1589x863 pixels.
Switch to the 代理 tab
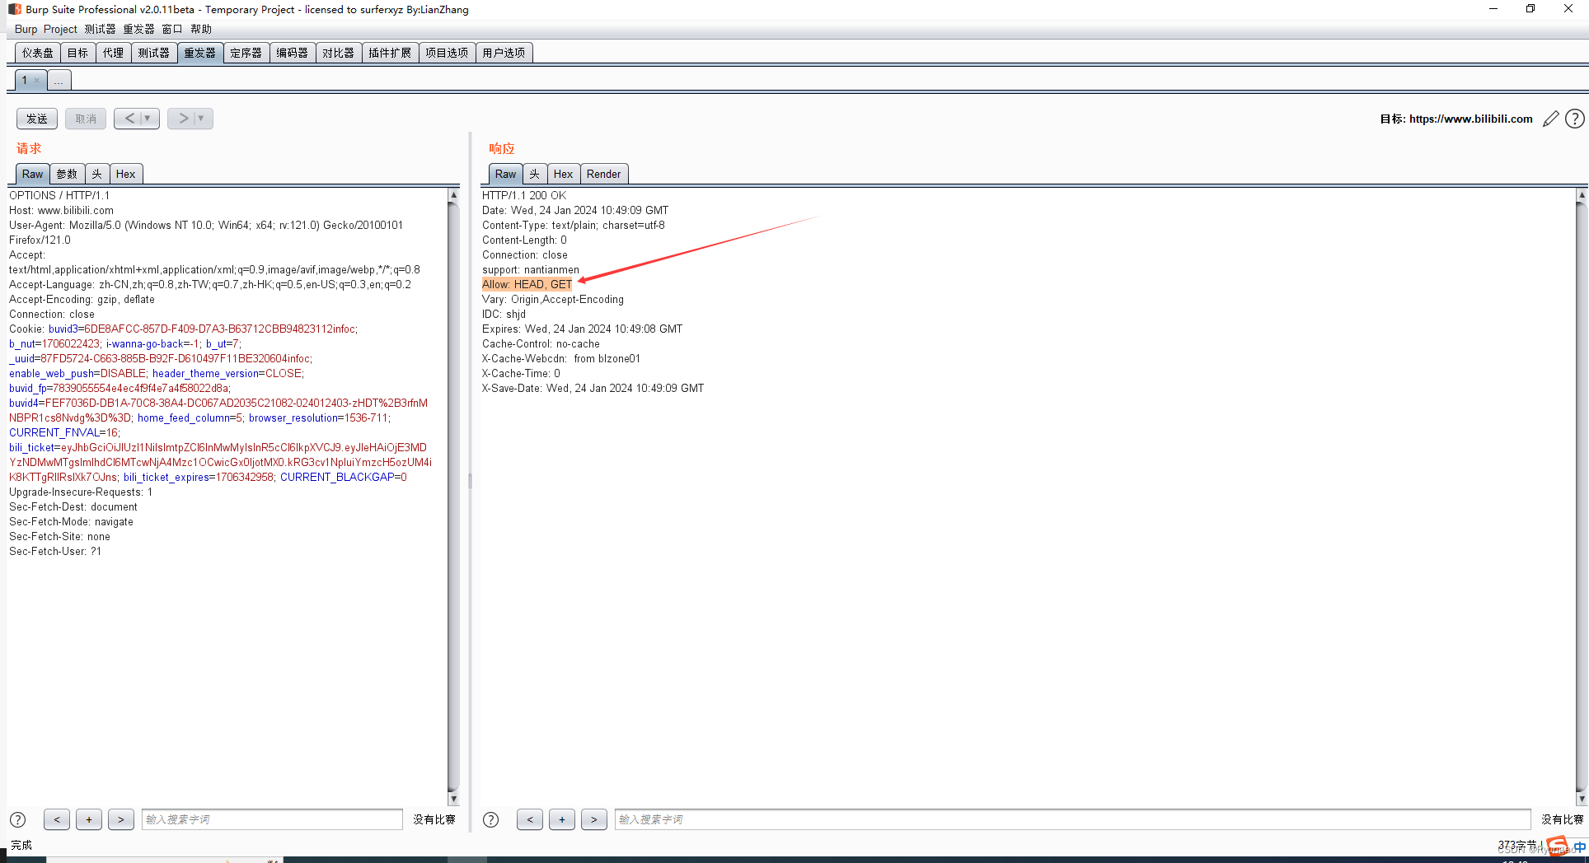click(x=113, y=53)
